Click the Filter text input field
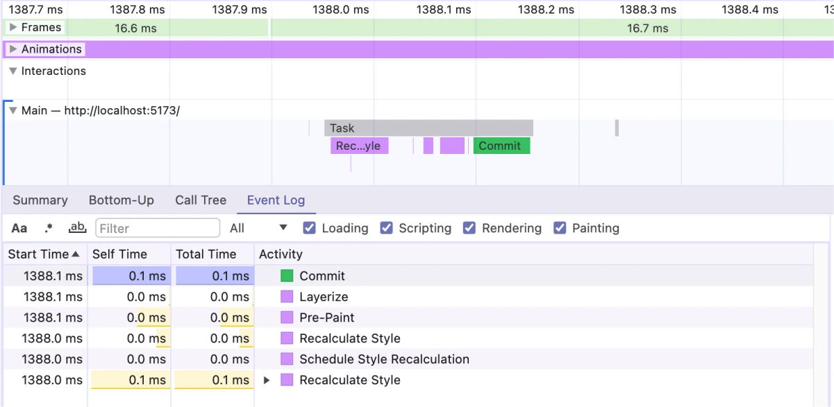 point(157,228)
